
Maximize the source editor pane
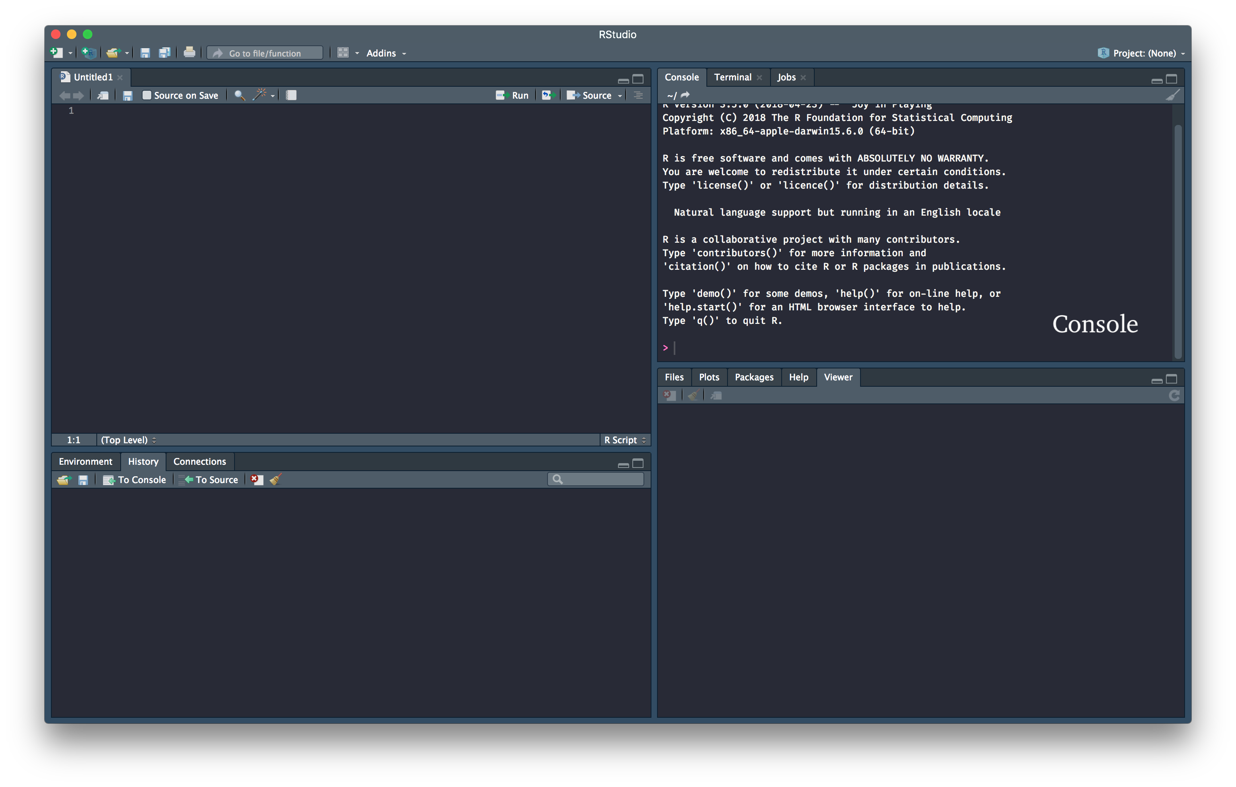(x=638, y=79)
